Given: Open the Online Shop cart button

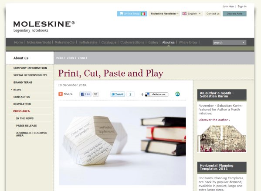Looking at the screenshot, I should point(132,13).
